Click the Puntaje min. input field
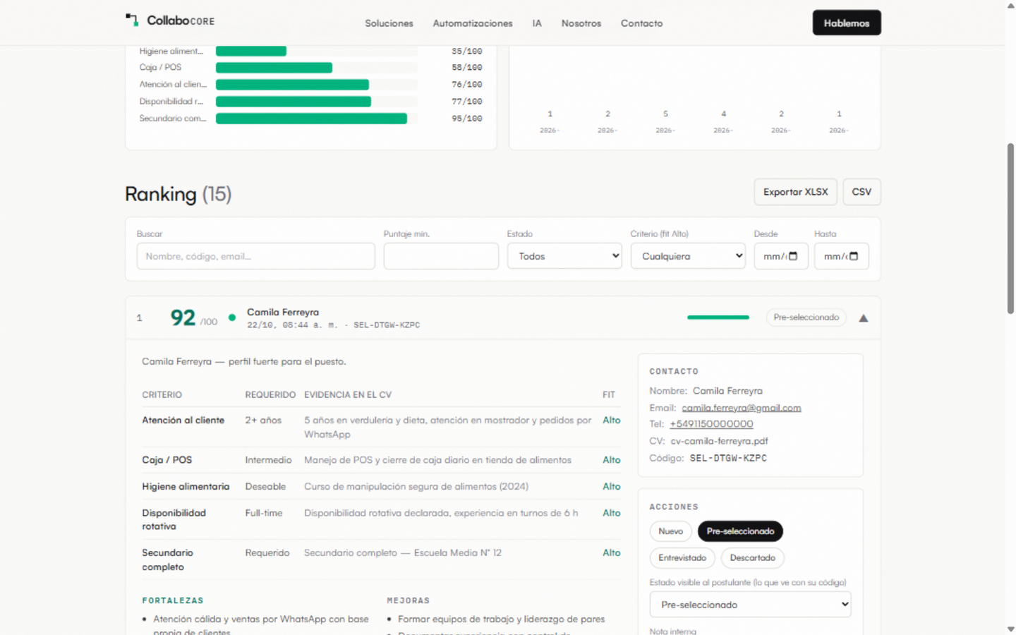Image resolution: width=1016 pixels, height=635 pixels. click(441, 256)
